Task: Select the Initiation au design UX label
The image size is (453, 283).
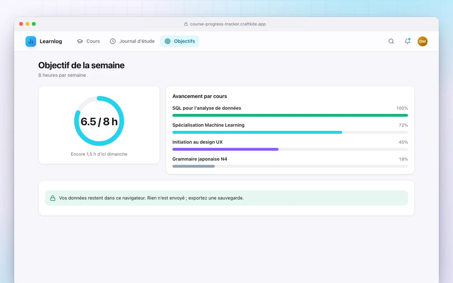Action: [x=197, y=142]
